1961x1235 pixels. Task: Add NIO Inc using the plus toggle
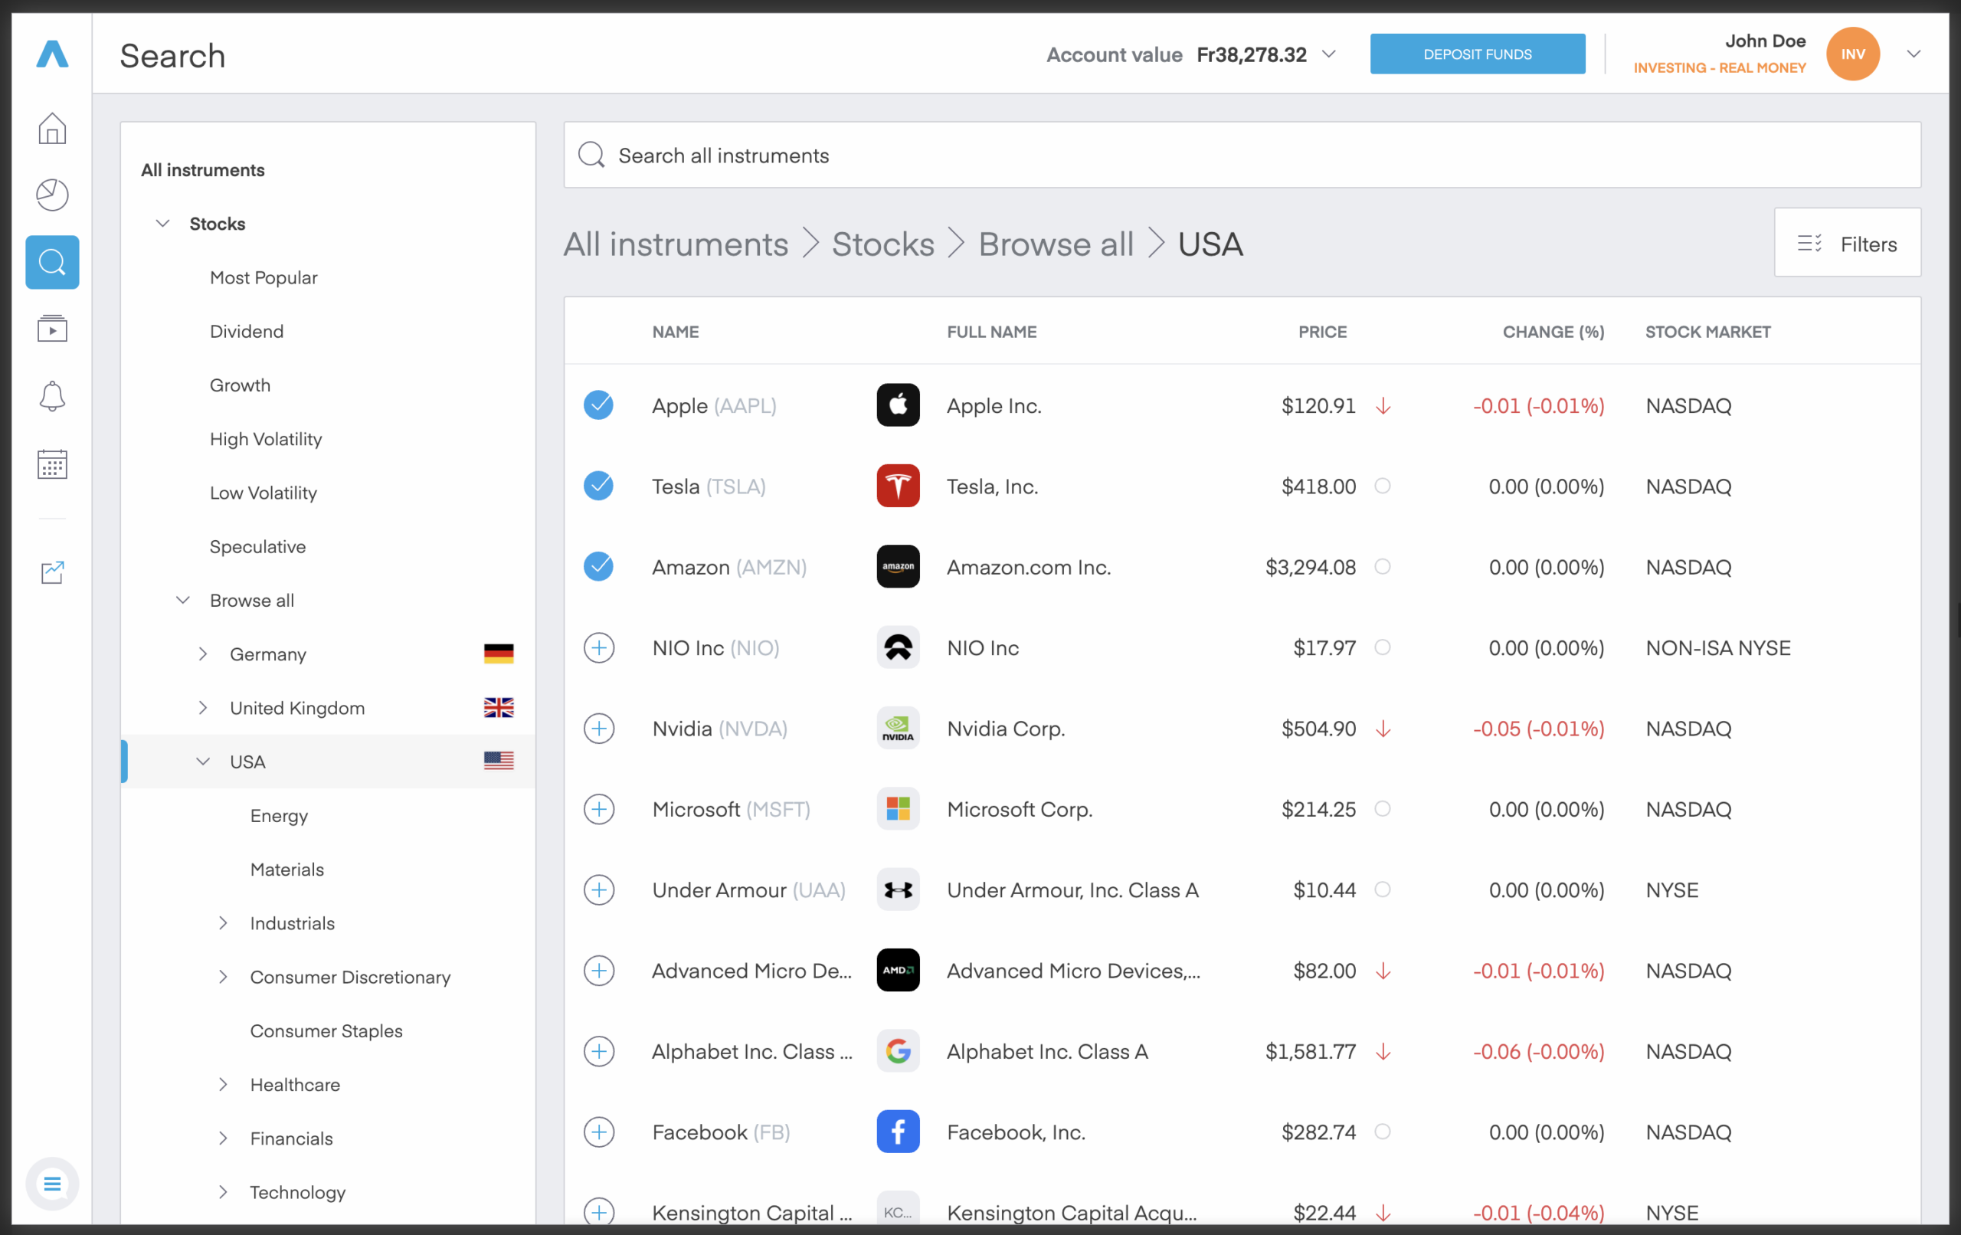click(599, 647)
